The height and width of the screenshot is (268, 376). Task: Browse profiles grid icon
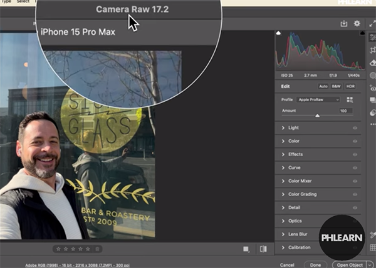click(x=350, y=100)
